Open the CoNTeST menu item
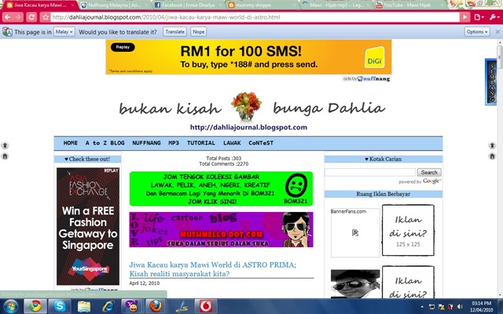The height and width of the screenshot is (314, 503). [x=261, y=143]
